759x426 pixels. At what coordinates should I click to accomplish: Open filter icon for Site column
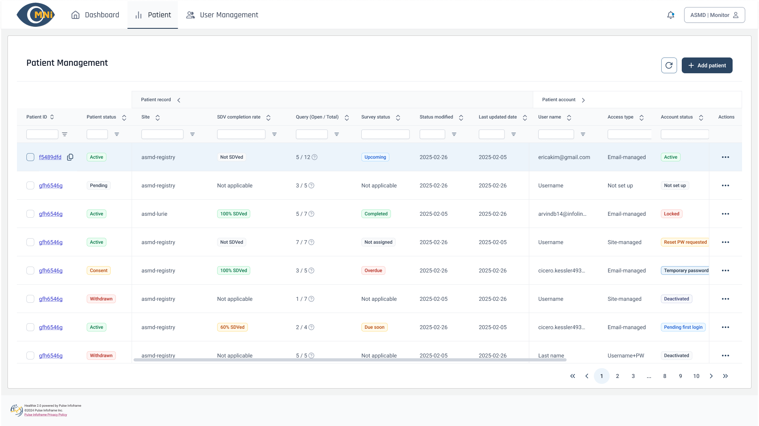(x=192, y=134)
